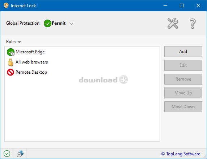This screenshot has width=207, height=159.
Task: Open the Permit protection mode selector
Action: point(59,24)
